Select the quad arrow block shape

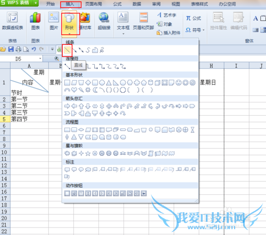click(109, 106)
